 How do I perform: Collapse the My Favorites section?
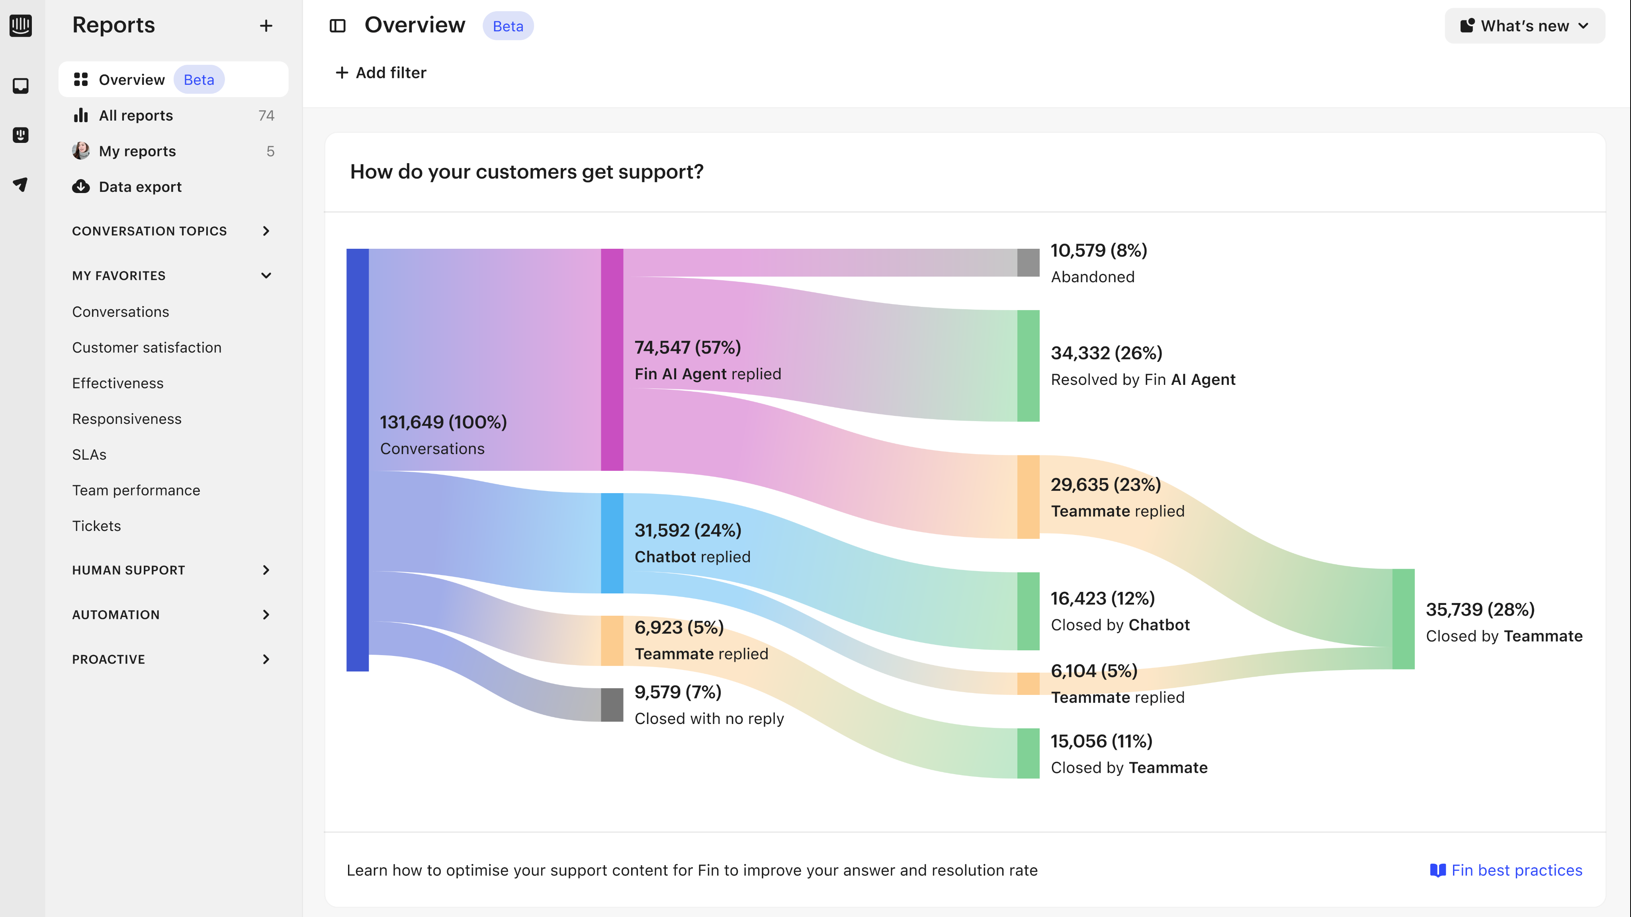(x=266, y=275)
